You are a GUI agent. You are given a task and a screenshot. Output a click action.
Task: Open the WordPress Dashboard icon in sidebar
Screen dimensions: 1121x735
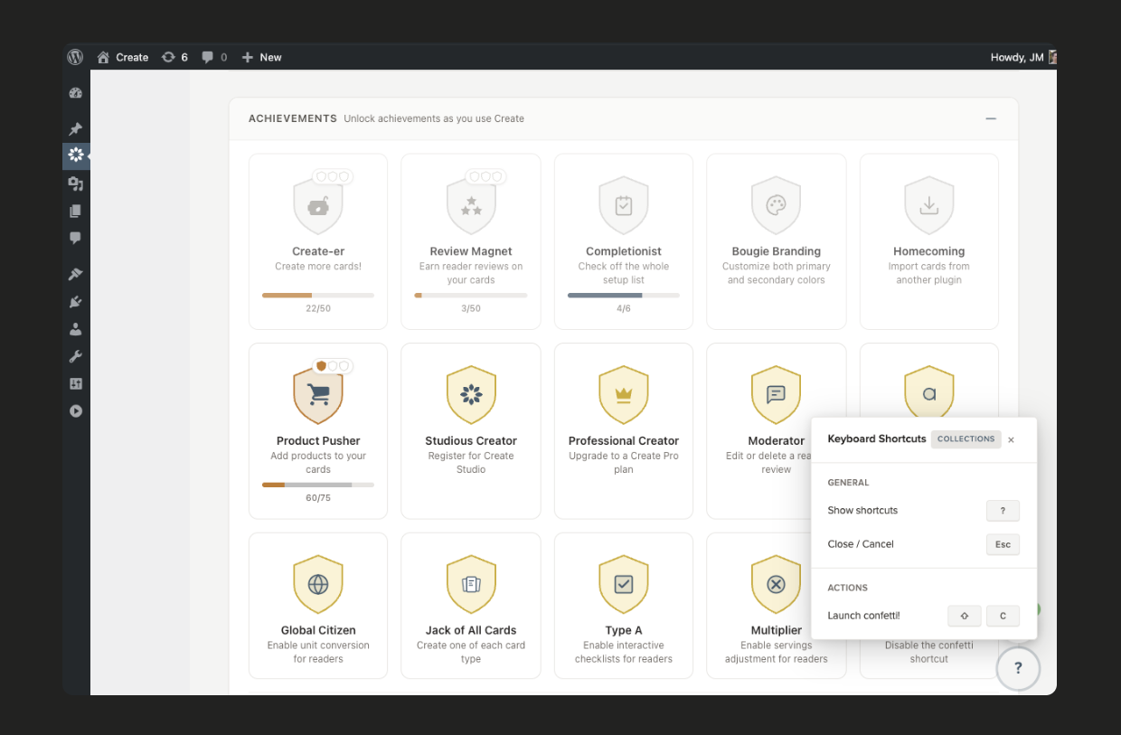(x=76, y=92)
